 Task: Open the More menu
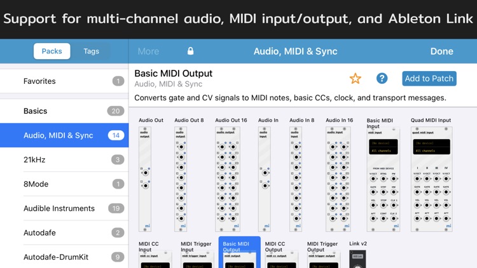[x=148, y=51]
